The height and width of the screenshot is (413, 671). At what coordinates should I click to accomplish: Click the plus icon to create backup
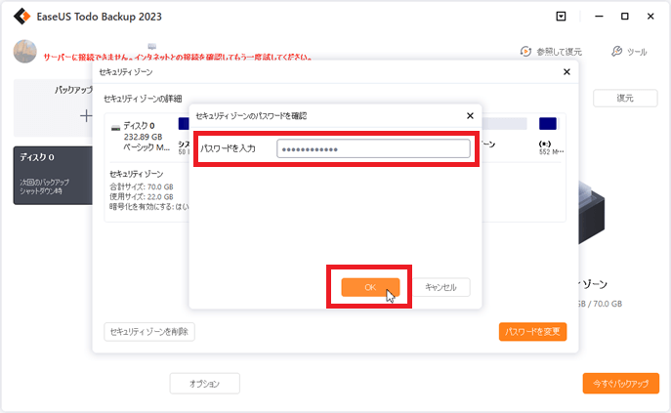pos(86,116)
